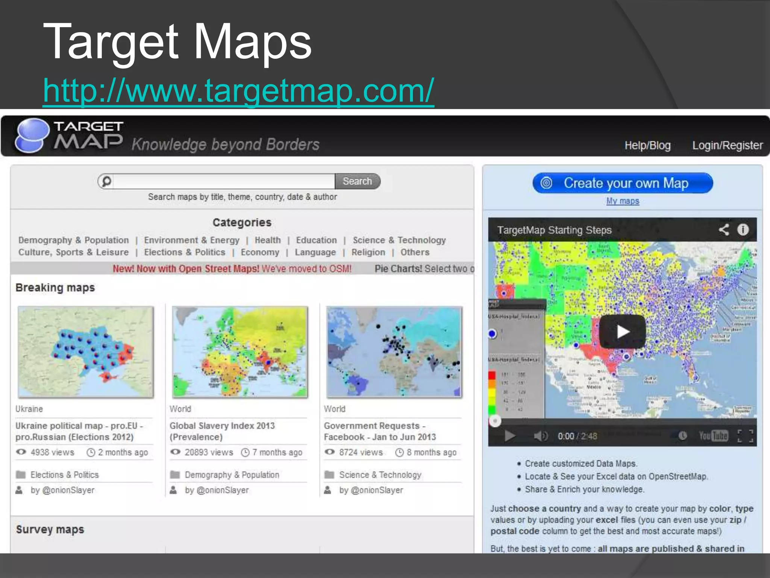This screenshot has height=578, width=770.
Task: Open Ukraine political map thumbnail
Action: pyautogui.click(x=86, y=352)
